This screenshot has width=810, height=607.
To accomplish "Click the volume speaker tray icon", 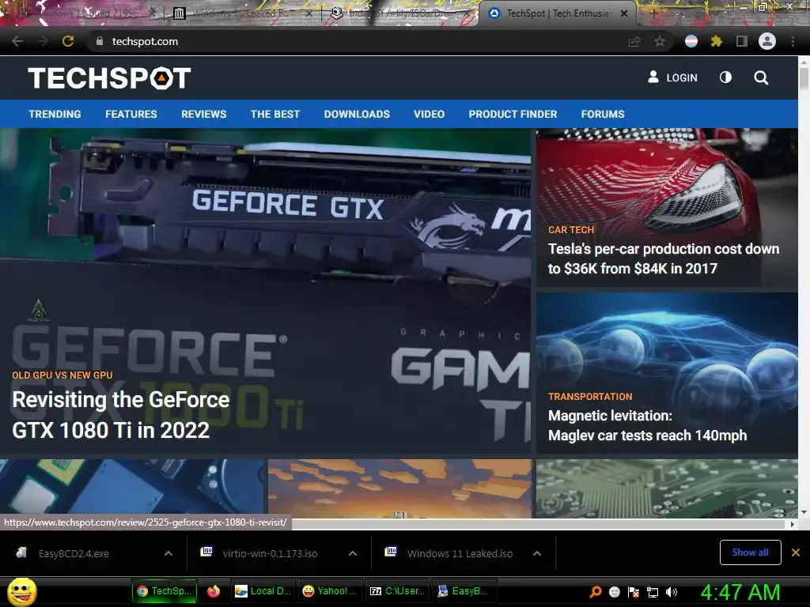I will (x=672, y=592).
